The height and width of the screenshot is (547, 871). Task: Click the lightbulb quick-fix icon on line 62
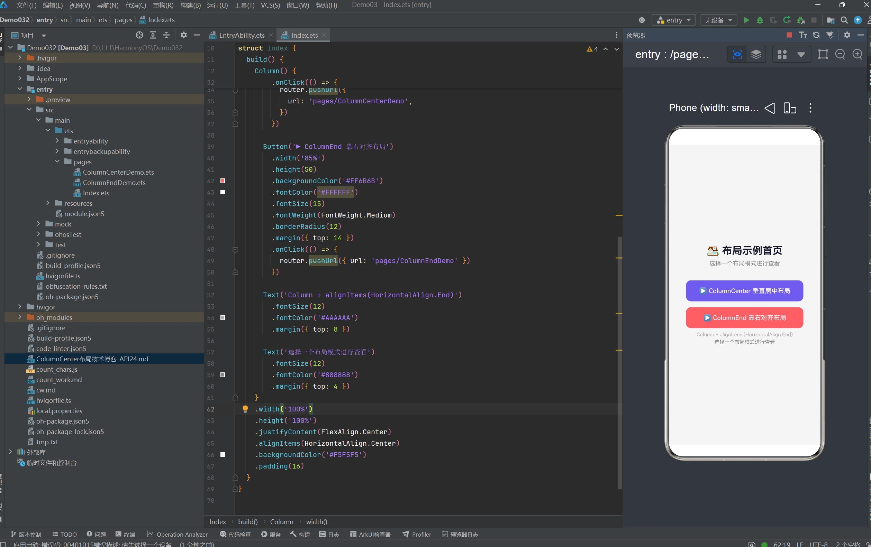(245, 409)
